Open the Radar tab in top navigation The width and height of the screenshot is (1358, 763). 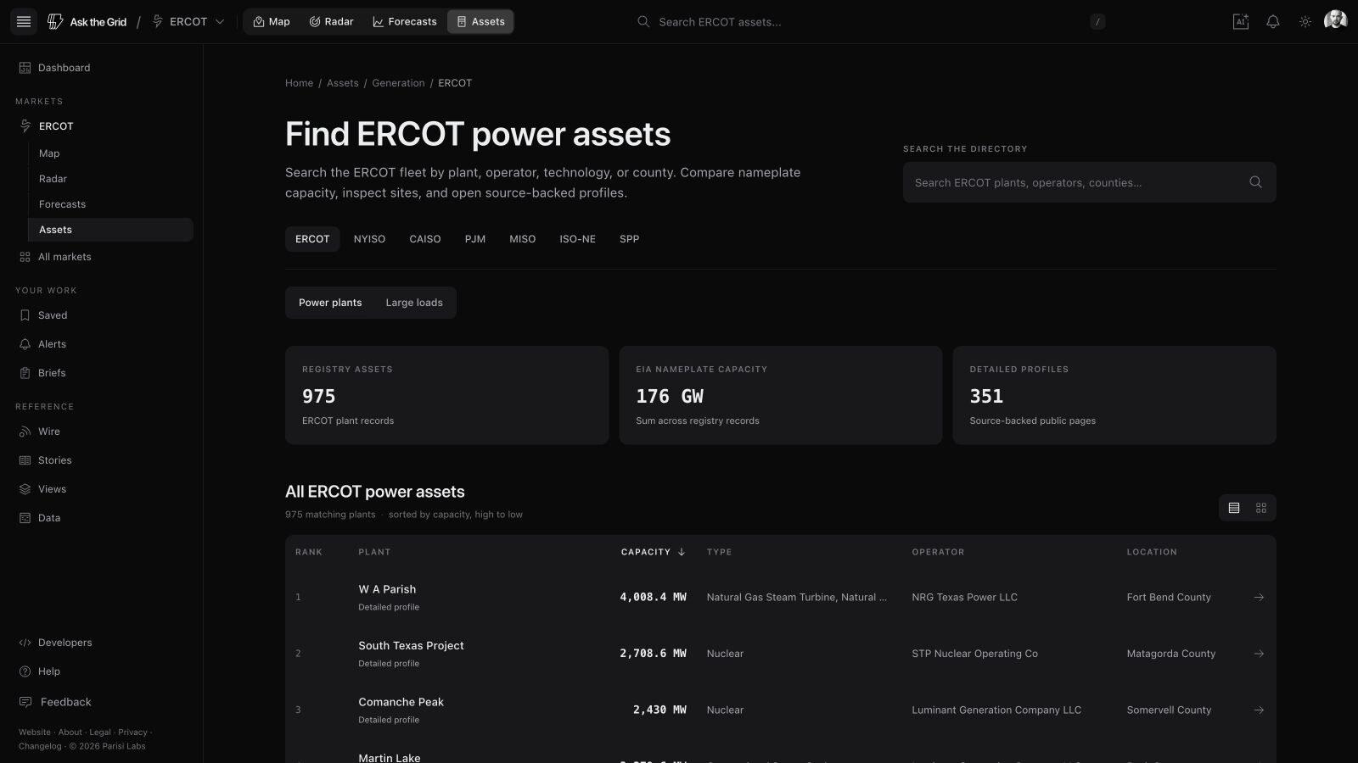tap(331, 22)
